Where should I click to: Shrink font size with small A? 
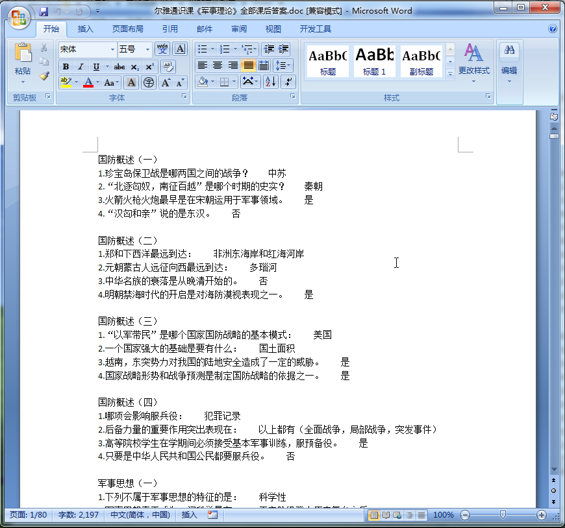[x=180, y=82]
